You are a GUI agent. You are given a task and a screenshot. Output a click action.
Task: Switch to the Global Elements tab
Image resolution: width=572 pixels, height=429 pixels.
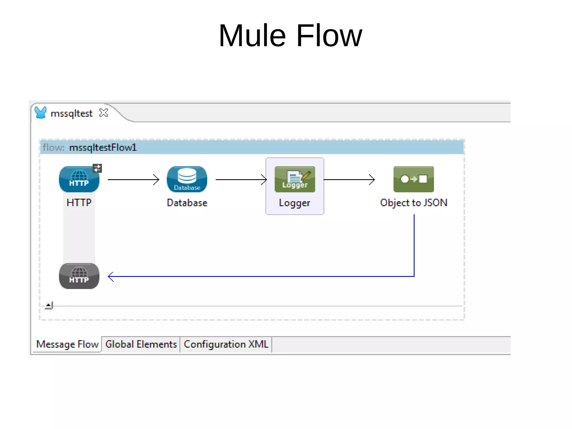(x=141, y=344)
